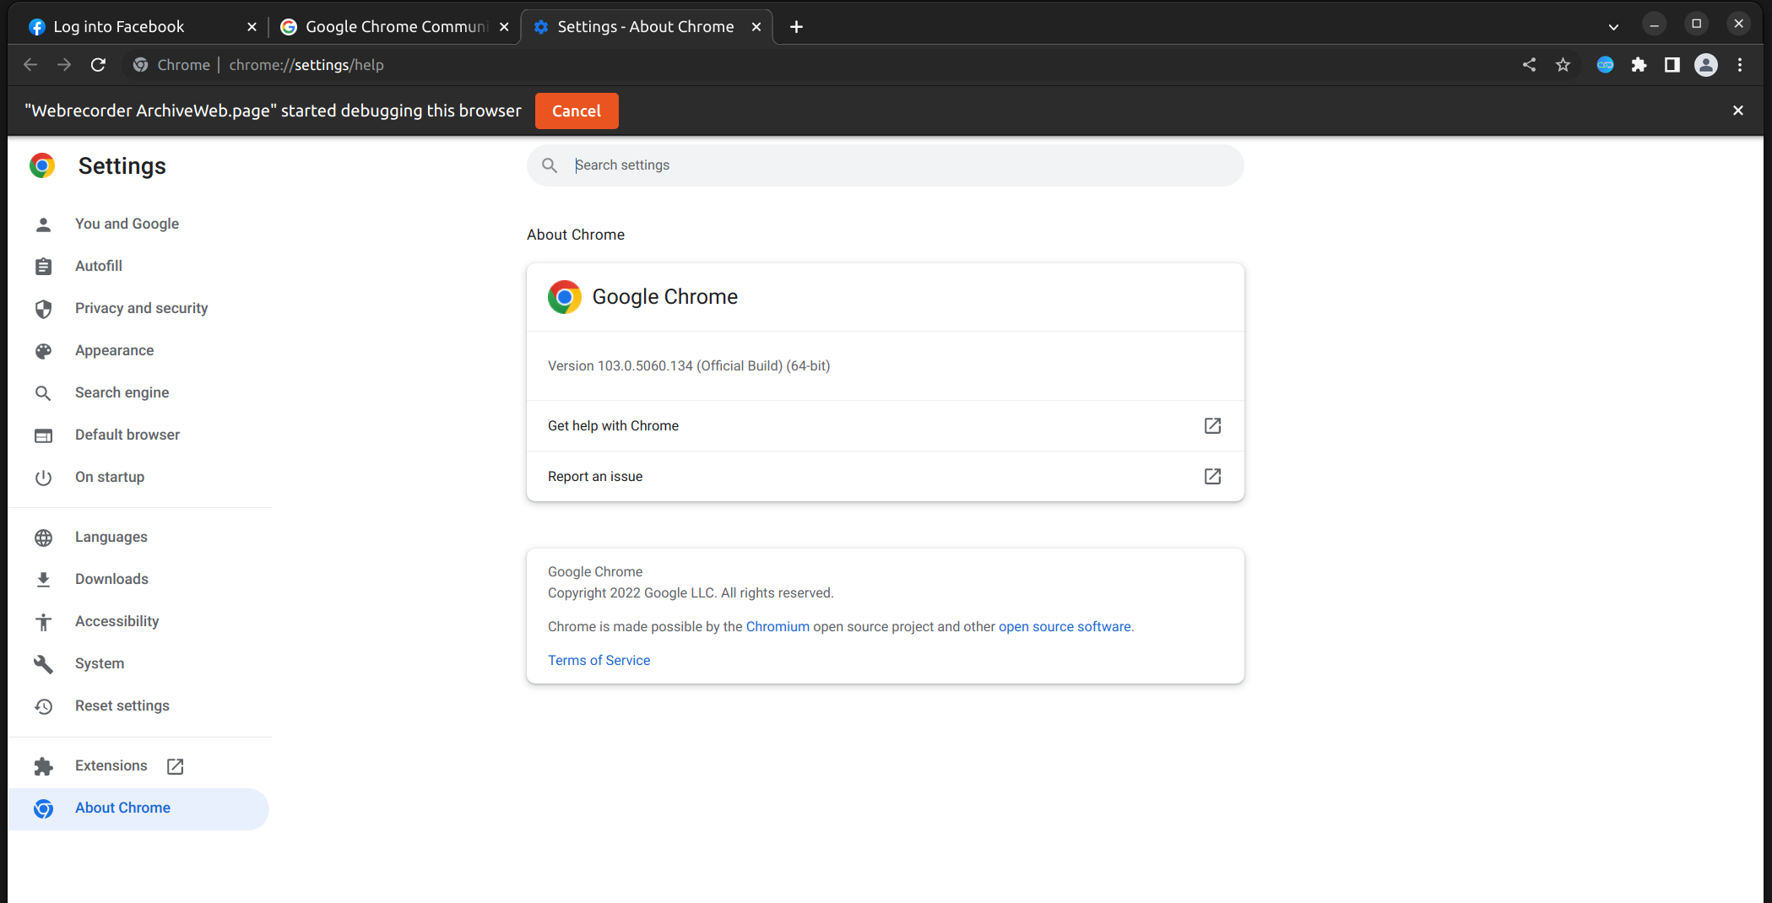
Task: Click external-link icon on Report an issue row
Action: (x=1212, y=477)
